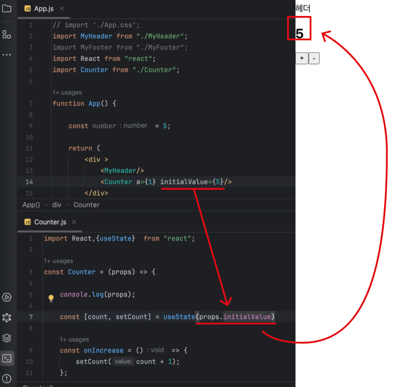Image resolution: width=408 pixels, height=387 pixels.
Task: Open the Structure tool window icon
Action: point(6,34)
